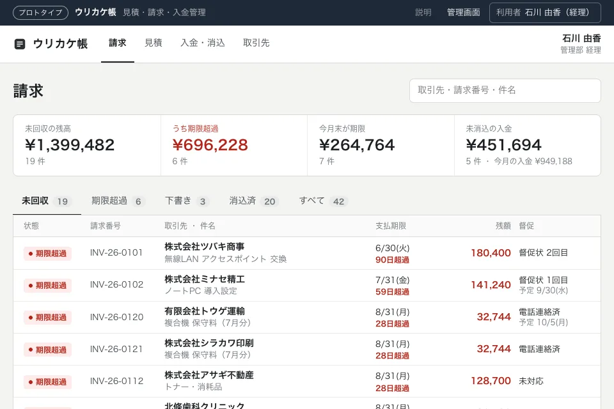Open 株式会社ミナセ精工 invoice row
Screen dimensions: 614x409
click(307, 285)
